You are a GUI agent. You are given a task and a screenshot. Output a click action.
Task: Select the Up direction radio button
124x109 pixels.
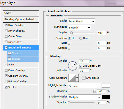coord(69,38)
